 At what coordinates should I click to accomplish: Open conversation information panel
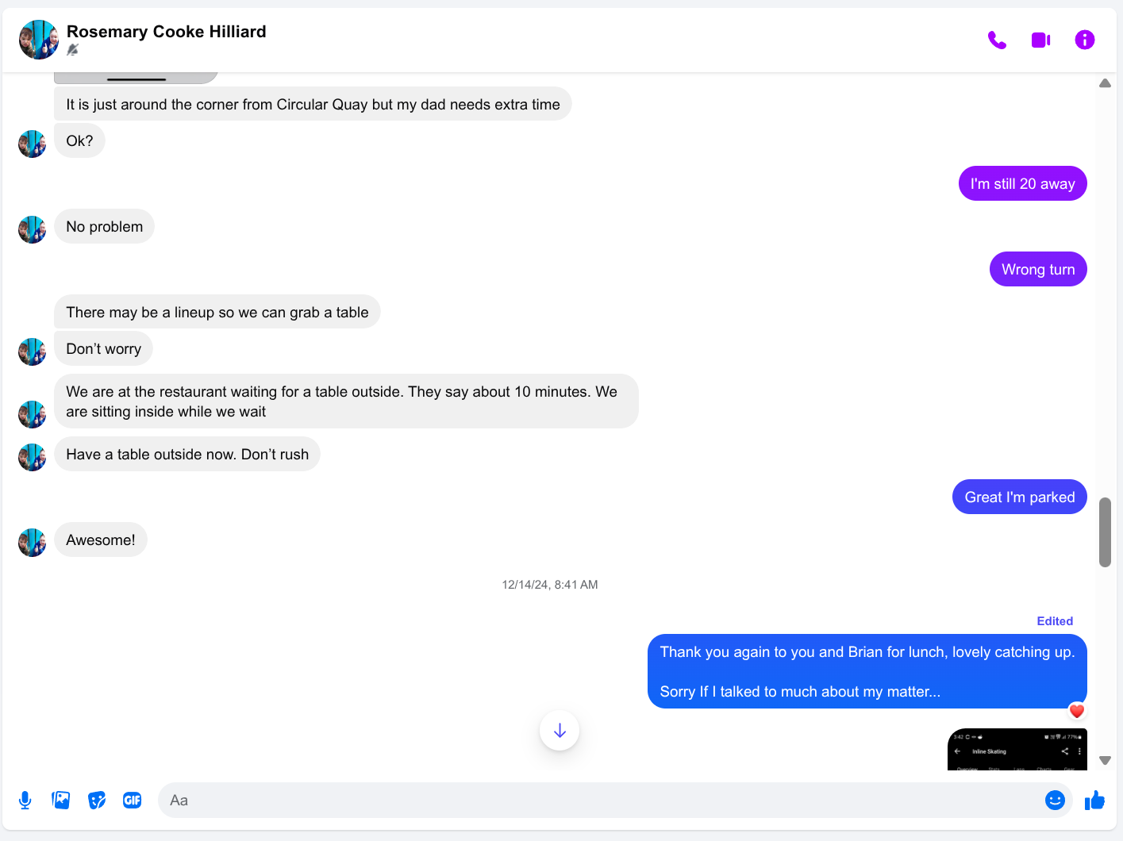point(1084,40)
